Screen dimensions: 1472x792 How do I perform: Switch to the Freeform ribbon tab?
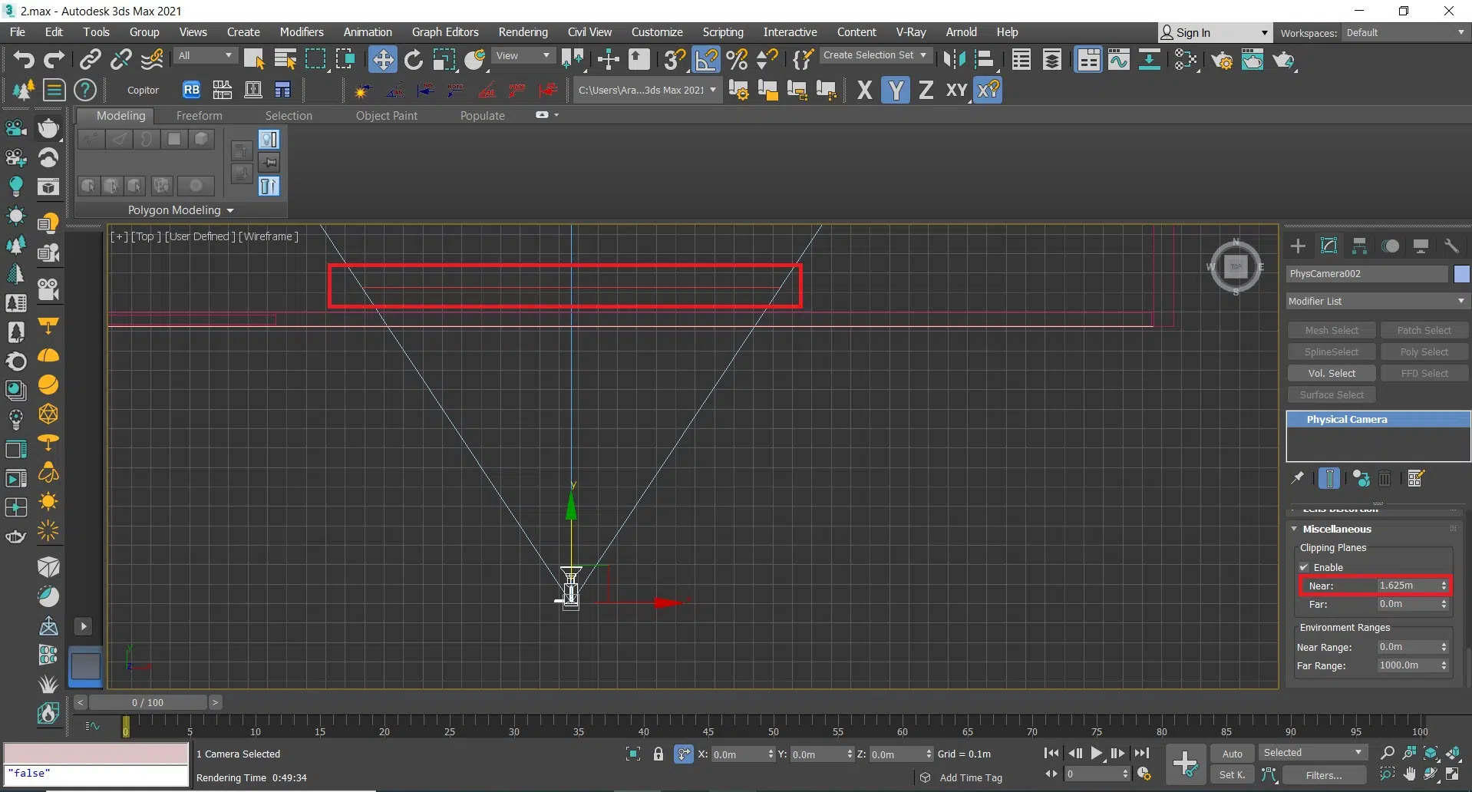[x=199, y=115]
